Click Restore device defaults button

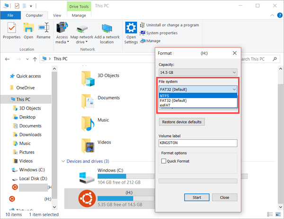182,122
